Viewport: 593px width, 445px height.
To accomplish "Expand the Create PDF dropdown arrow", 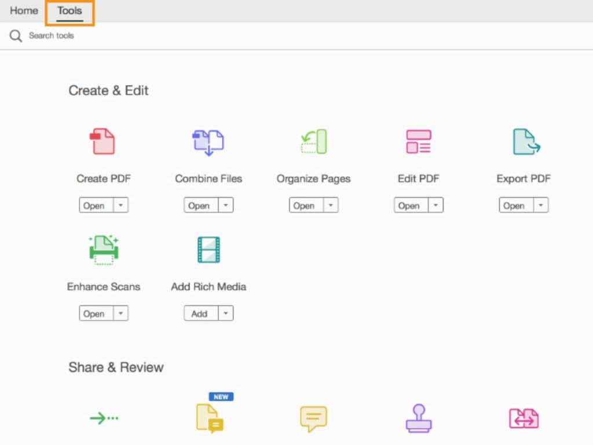I will [x=120, y=205].
